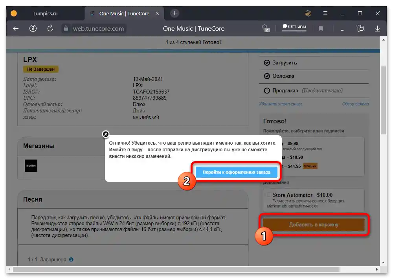Click the ISRC value TCAFO2156637
The width and height of the screenshot is (393, 279).
point(151,92)
